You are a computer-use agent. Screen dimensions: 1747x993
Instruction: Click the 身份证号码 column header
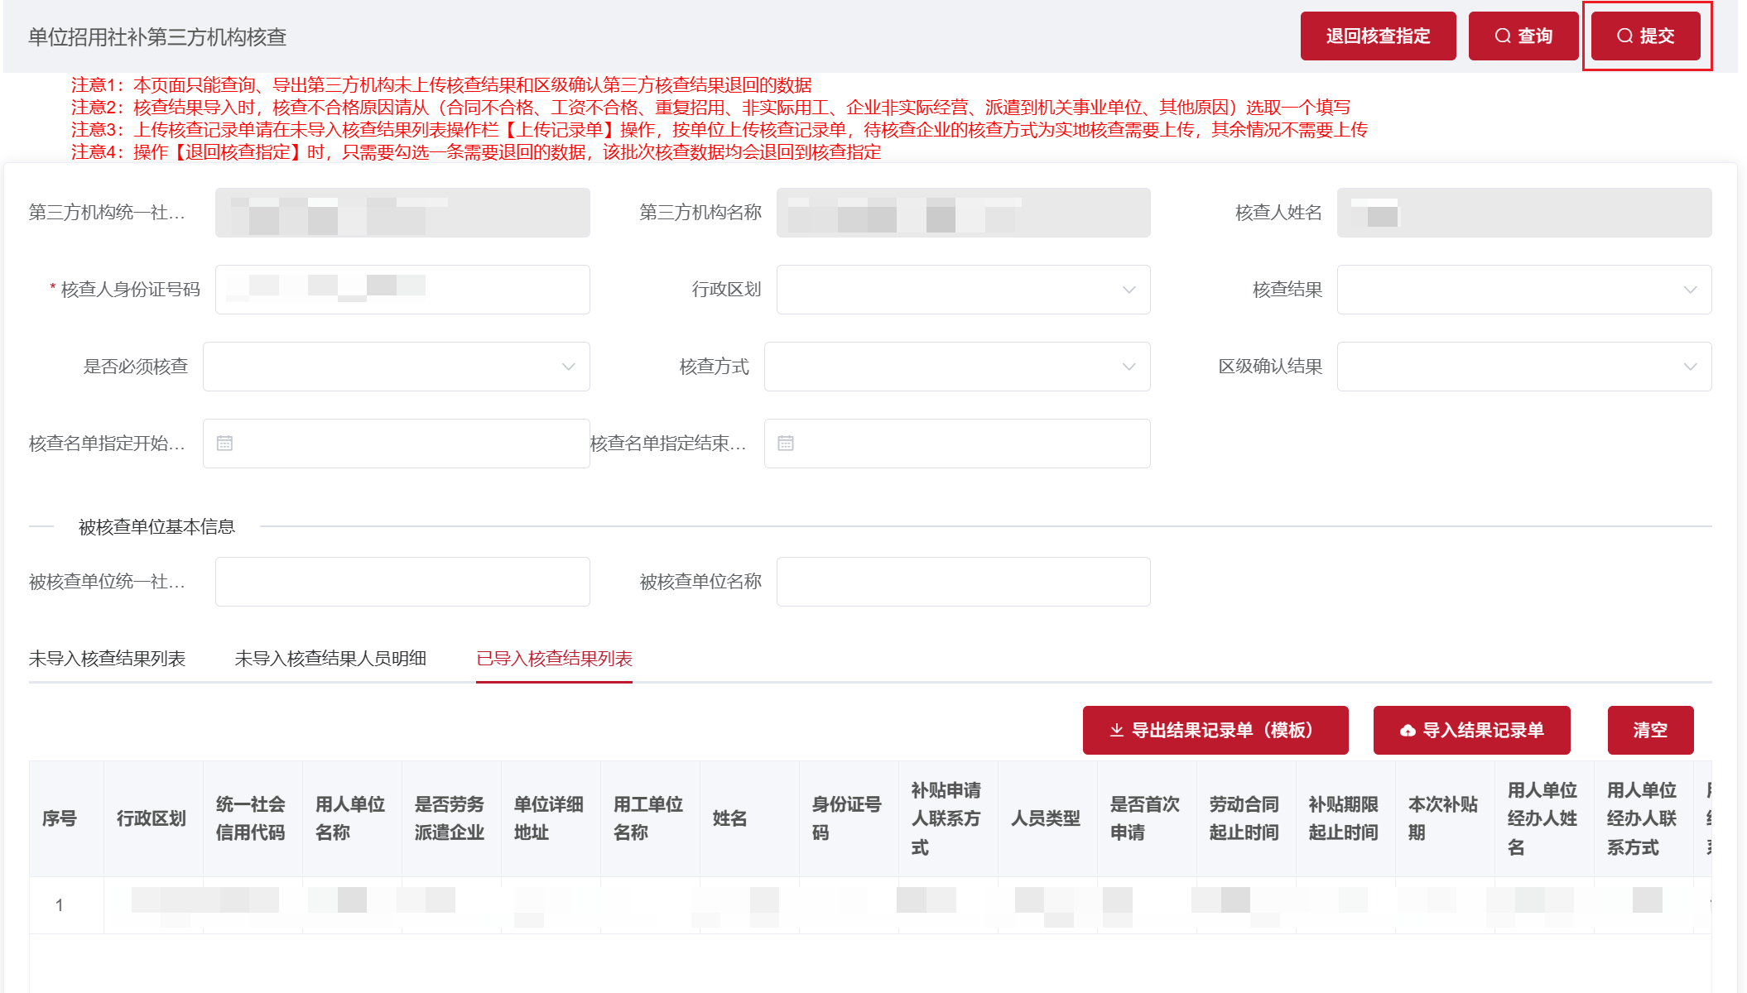[849, 818]
